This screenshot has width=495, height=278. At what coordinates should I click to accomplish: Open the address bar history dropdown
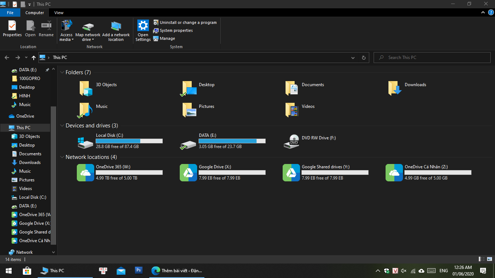[x=353, y=57]
